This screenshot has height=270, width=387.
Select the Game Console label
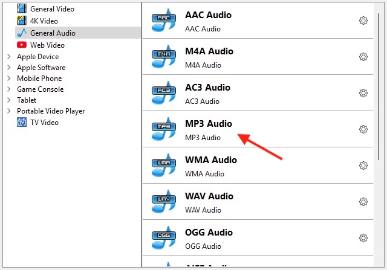(40, 89)
